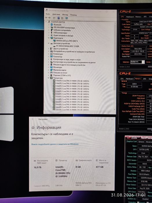Click the 8192 MB Memory Size field
Screen dimensions: 152x203
tap(144, 181)
